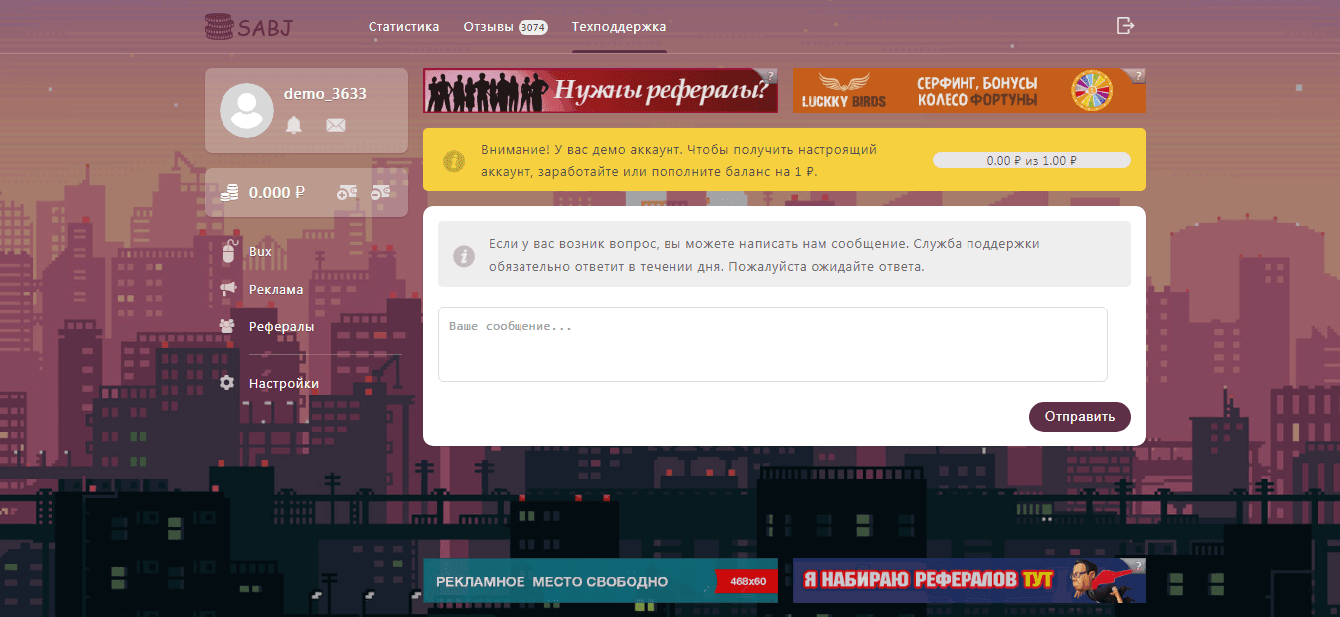Open the envelope messages icon
This screenshot has width=1340, height=617.
point(335,124)
